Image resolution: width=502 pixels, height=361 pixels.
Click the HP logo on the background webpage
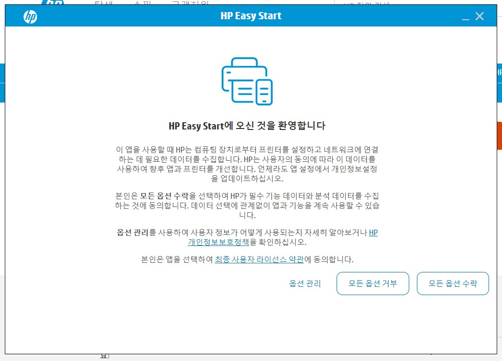pyautogui.click(x=53, y=3)
